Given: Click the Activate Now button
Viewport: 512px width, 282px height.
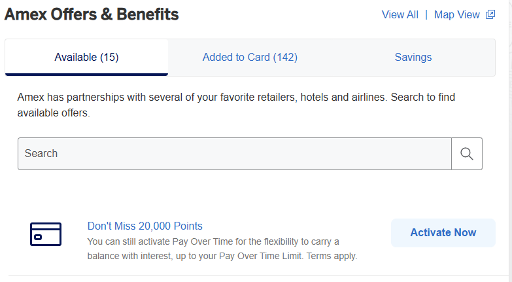Looking at the screenshot, I should 443,233.
